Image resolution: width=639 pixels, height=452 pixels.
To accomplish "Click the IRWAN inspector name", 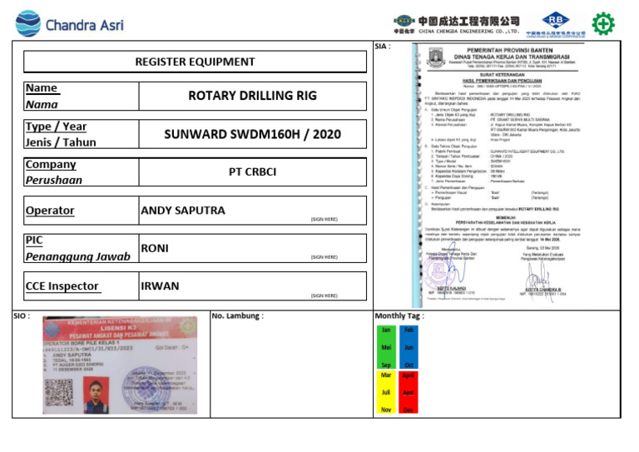I will pos(160,286).
